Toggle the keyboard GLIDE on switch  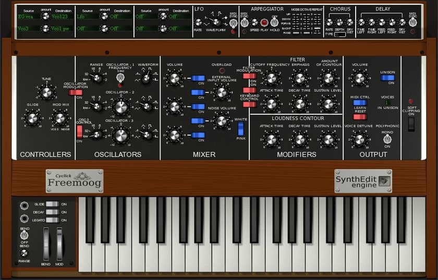pyautogui.click(x=53, y=204)
